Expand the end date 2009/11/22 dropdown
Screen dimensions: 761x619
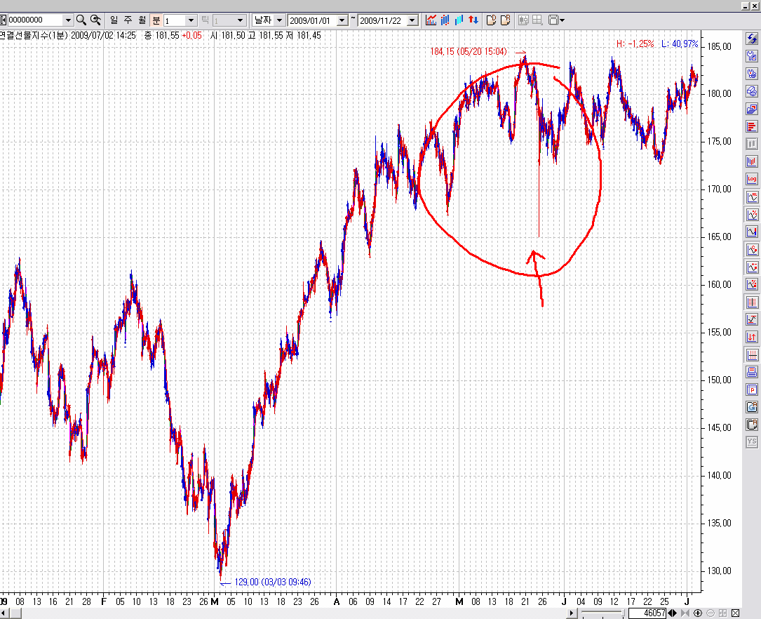(x=412, y=20)
